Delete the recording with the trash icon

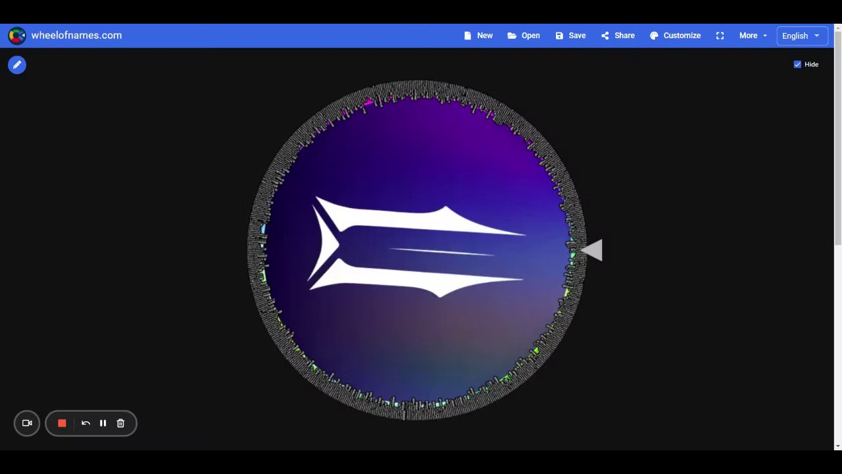point(120,423)
